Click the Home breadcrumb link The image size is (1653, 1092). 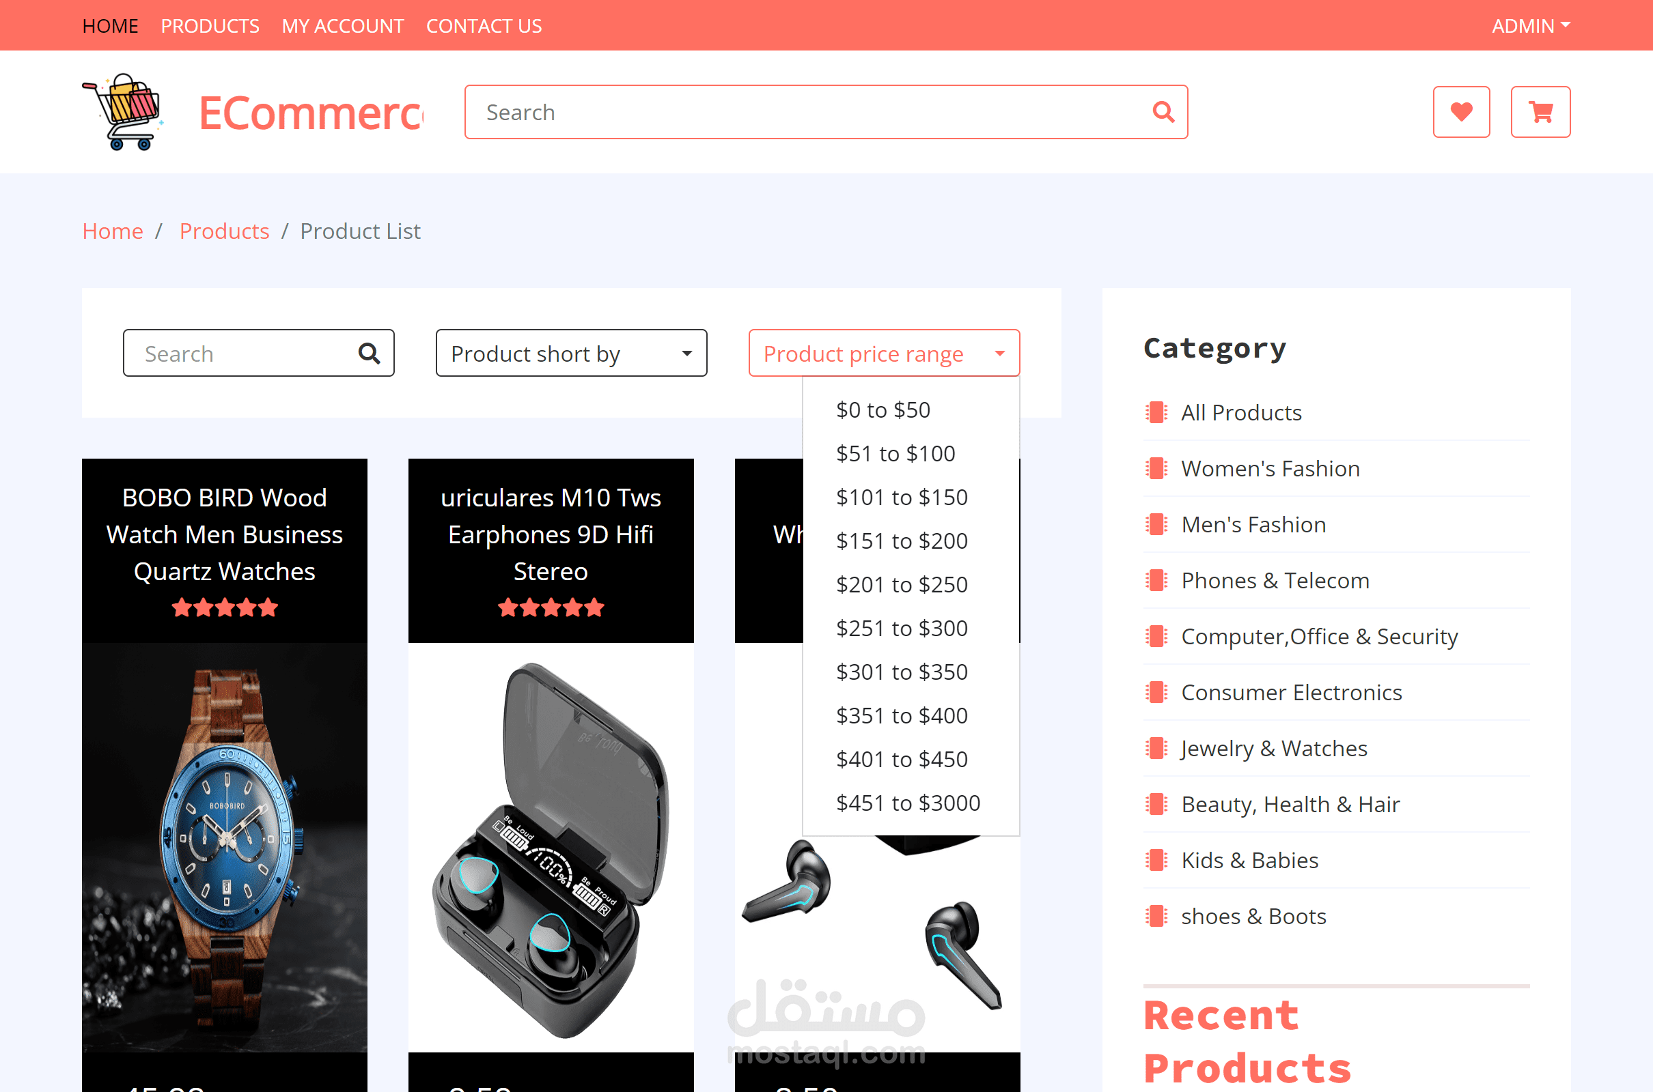pyautogui.click(x=112, y=231)
